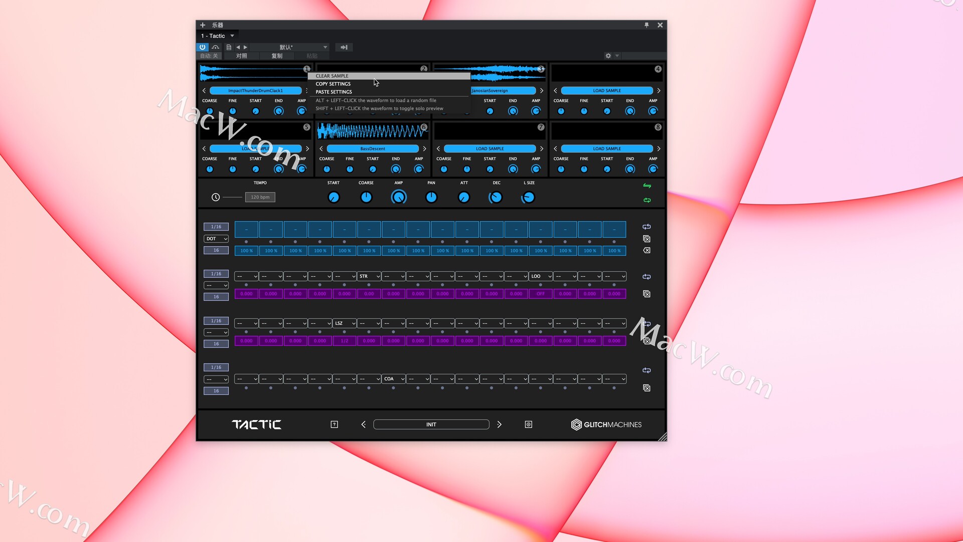Toggle the green reverse arrows icon
Screen dimensions: 963x542
coord(647,186)
